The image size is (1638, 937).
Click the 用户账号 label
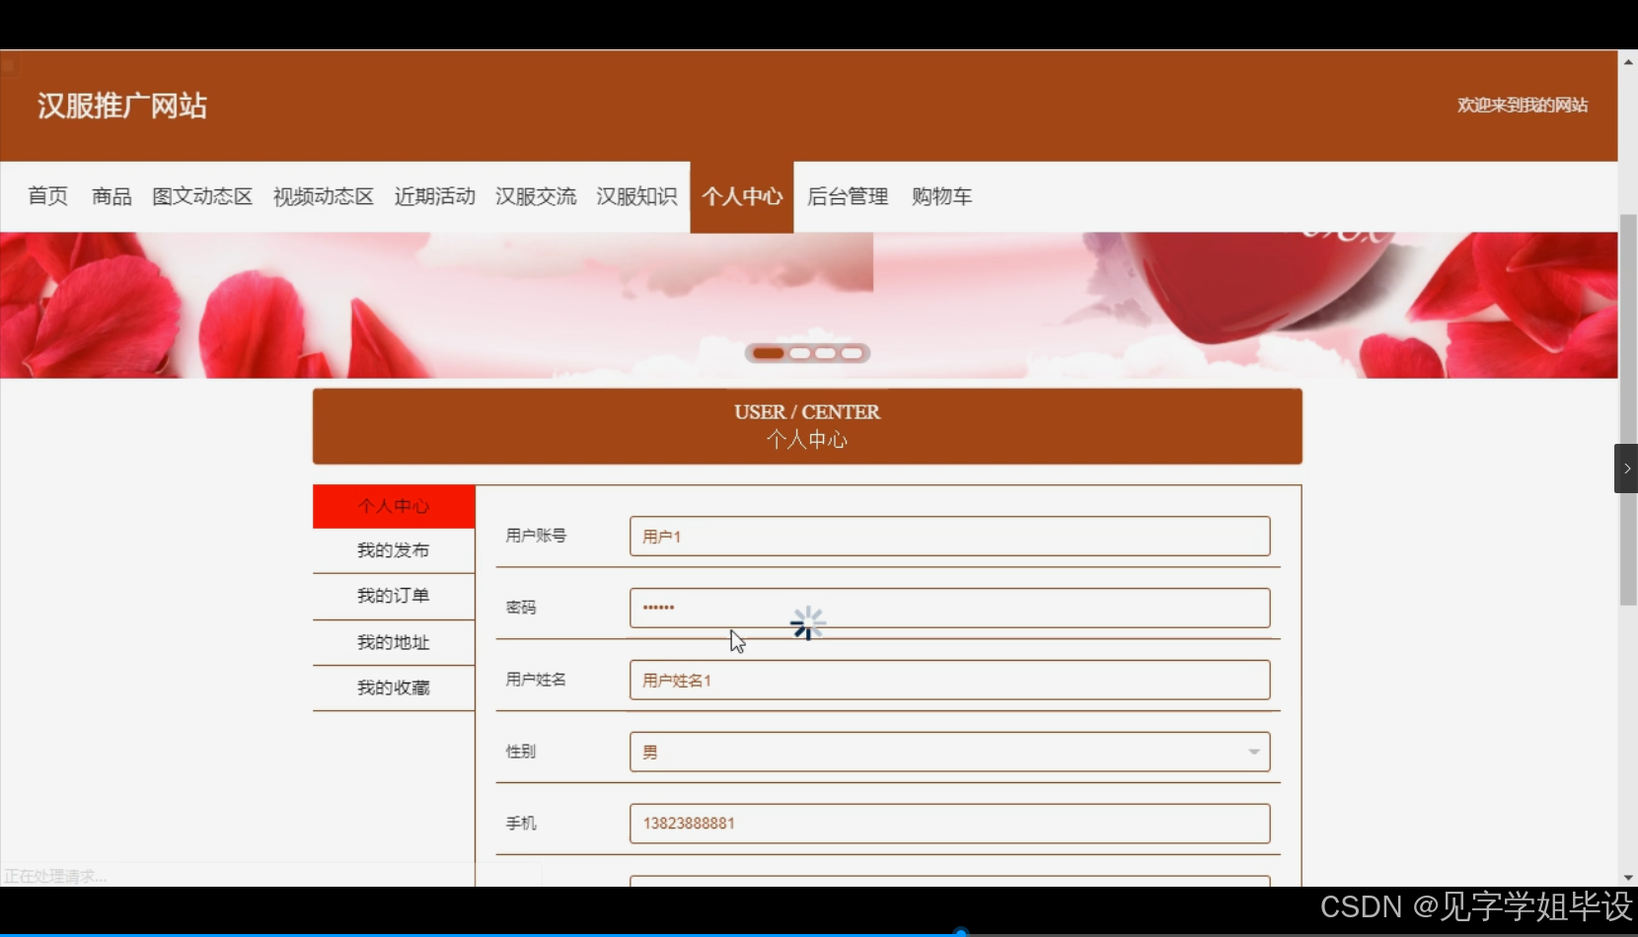click(536, 536)
